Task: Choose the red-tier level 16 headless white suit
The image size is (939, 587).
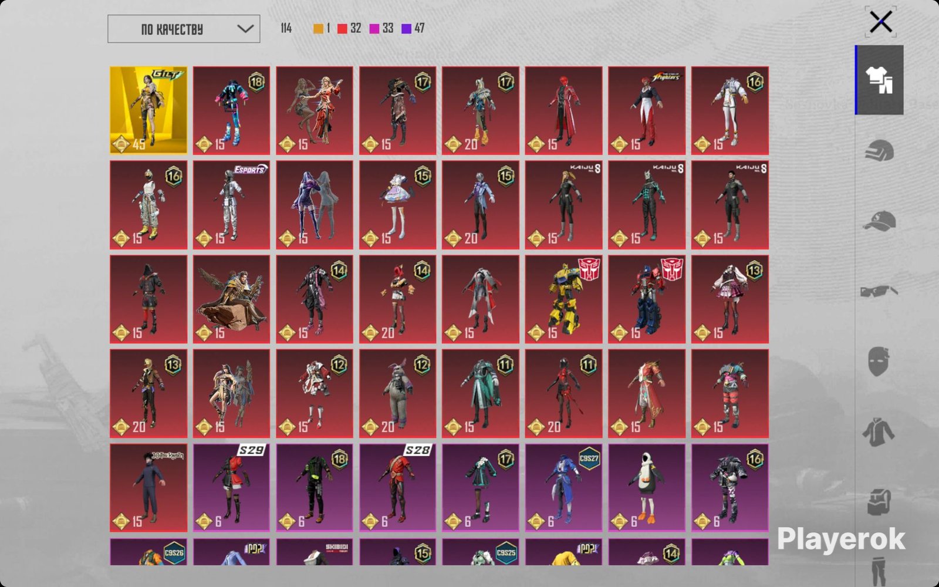Action: (730, 110)
